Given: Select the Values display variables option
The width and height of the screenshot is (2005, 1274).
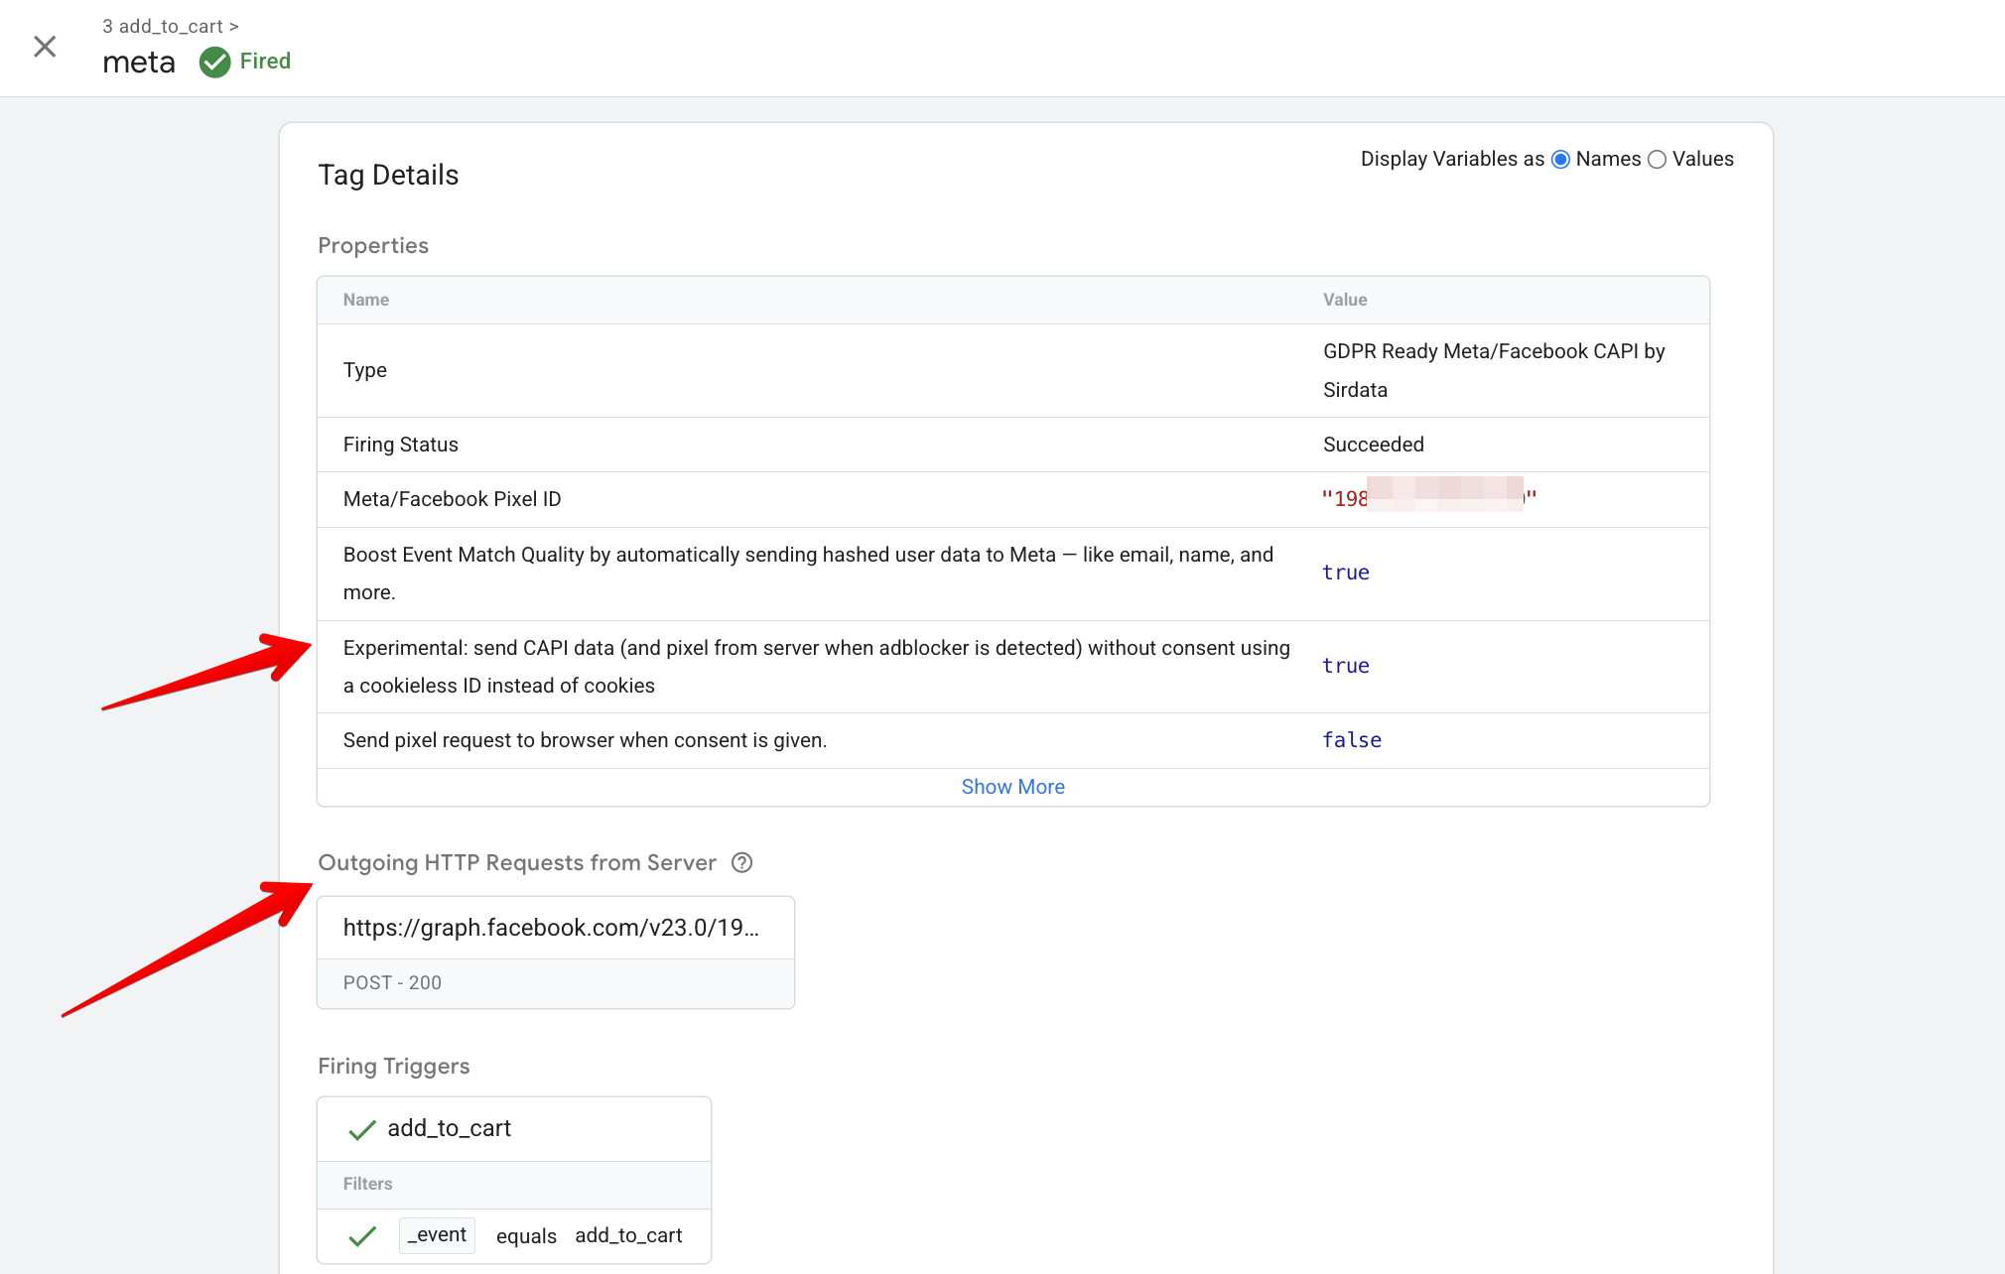Looking at the screenshot, I should [1656, 159].
